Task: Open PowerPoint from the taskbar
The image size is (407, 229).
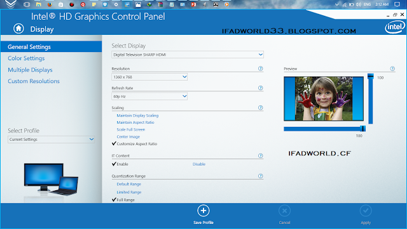Action: click(193, 4)
